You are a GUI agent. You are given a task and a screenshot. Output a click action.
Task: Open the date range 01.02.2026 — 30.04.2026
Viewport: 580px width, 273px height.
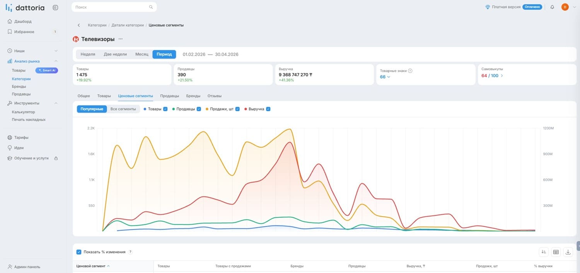[x=210, y=54]
